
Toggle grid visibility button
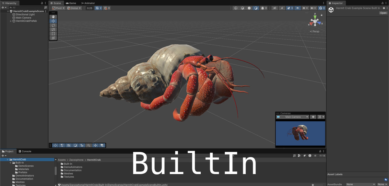point(97,8)
